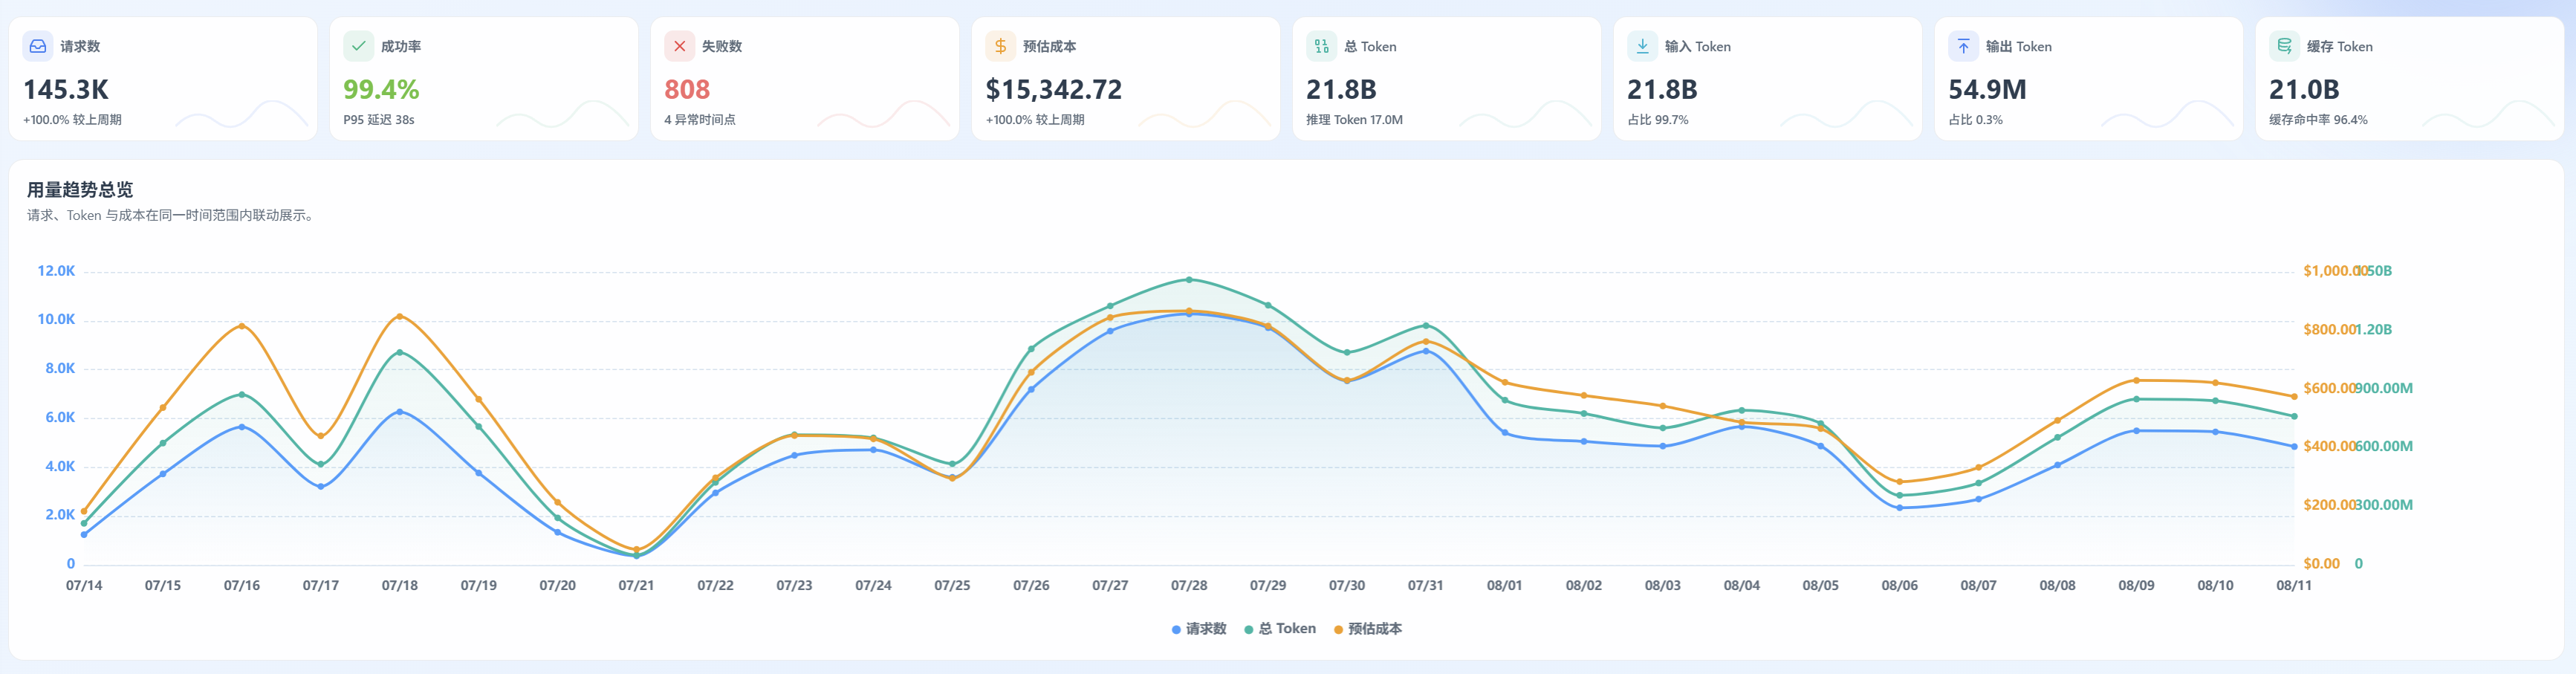Click +100.0% 较上周期 on the 请求数 card
The height and width of the screenshot is (674, 2576).
point(73,120)
